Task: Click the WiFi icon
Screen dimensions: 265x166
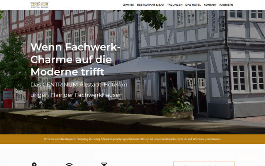Action: tap(69, 165)
